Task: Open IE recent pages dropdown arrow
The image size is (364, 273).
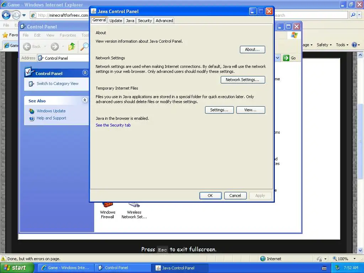Action: (x=24, y=15)
